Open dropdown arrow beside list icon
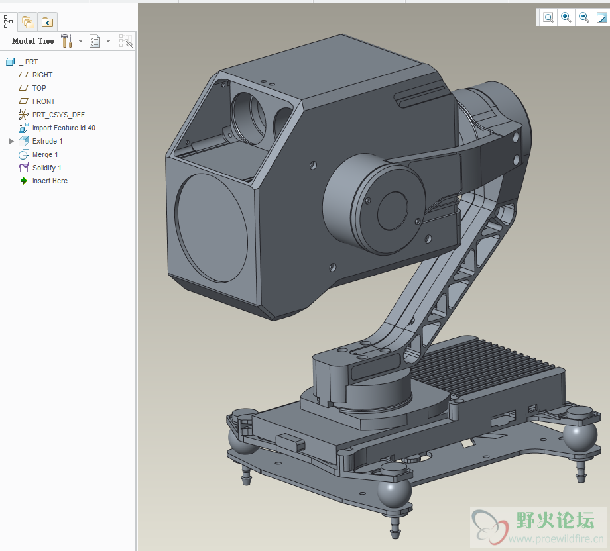610x551 pixels. 108,41
